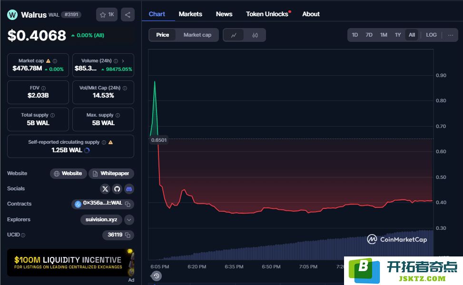Click the Walrus token logo
The height and width of the screenshot is (285, 463).
click(x=12, y=14)
